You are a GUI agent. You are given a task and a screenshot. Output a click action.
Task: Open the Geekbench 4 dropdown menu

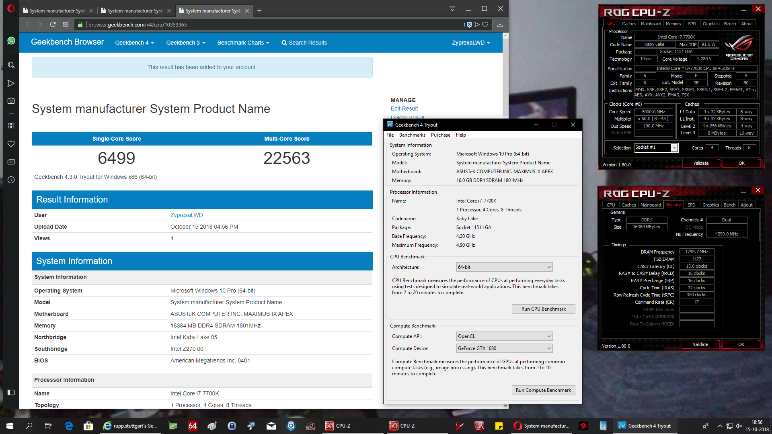[x=134, y=43]
